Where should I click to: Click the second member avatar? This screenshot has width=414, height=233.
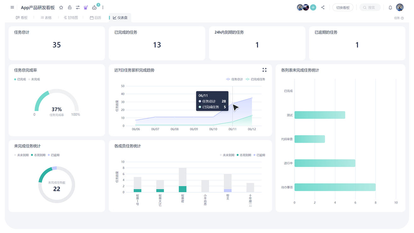(306, 7)
